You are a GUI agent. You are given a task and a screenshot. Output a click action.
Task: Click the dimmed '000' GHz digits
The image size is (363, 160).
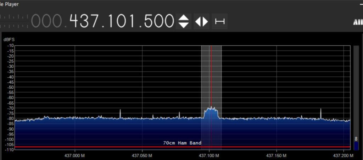(x=46, y=21)
